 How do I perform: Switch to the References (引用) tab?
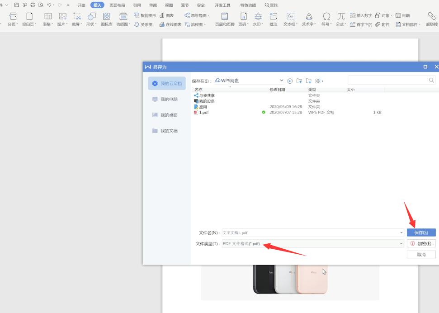137,5
